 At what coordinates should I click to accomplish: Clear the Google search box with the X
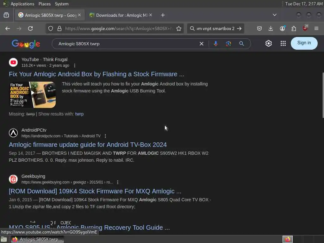202,44
